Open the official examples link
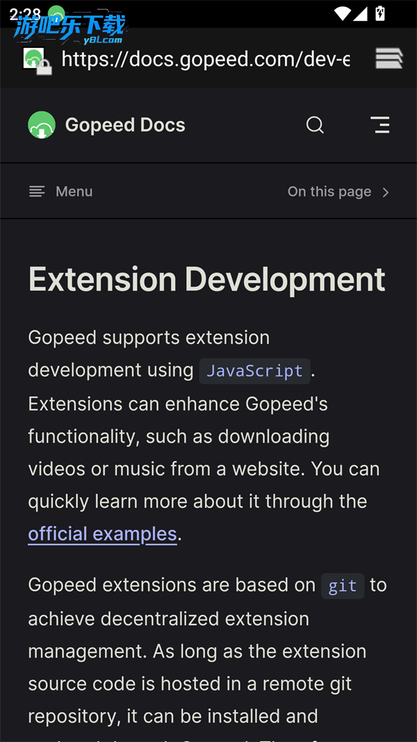This screenshot has width=417, height=742. click(x=102, y=535)
